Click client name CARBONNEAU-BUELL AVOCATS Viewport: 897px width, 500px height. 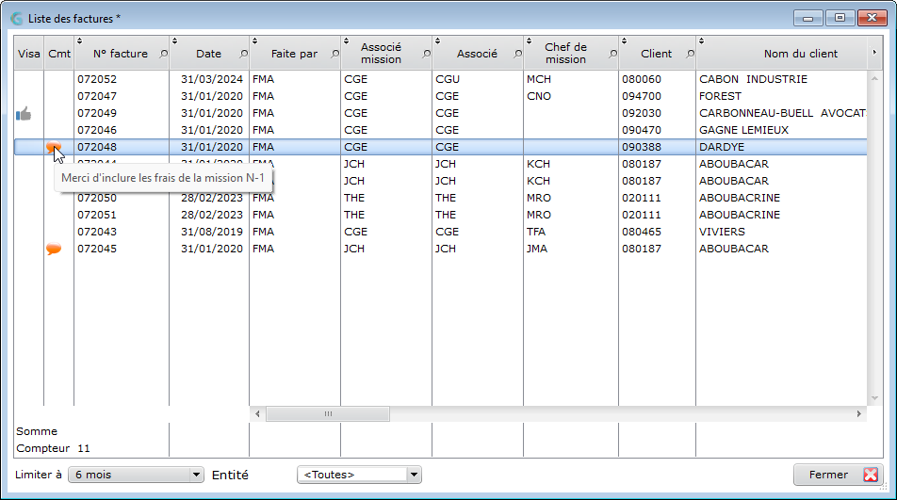(x=782, y=114)
